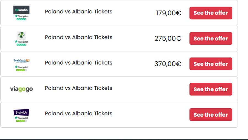Click the SportsEvents365 logo
This screenshot has width=248, height=140.
[21, 61]
